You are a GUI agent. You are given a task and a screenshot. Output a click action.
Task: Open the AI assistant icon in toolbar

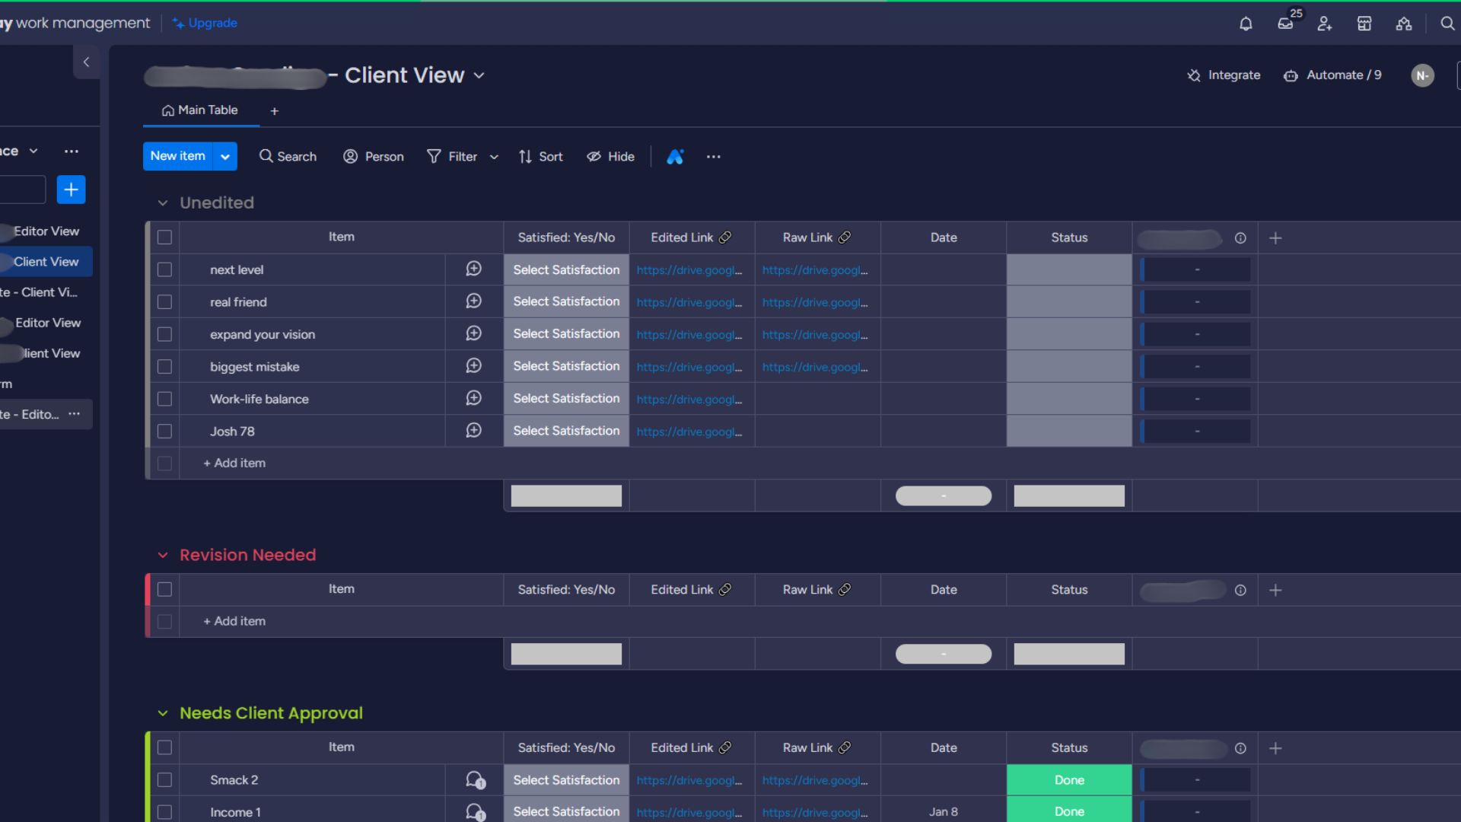(675, 157)
